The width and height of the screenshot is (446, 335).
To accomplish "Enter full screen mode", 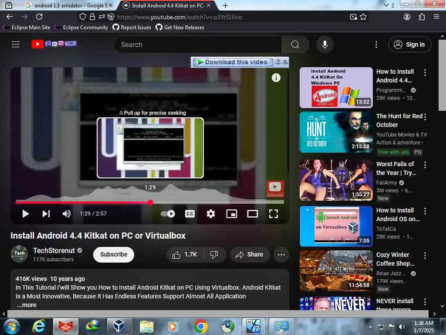I will click(x=274, y=214).
